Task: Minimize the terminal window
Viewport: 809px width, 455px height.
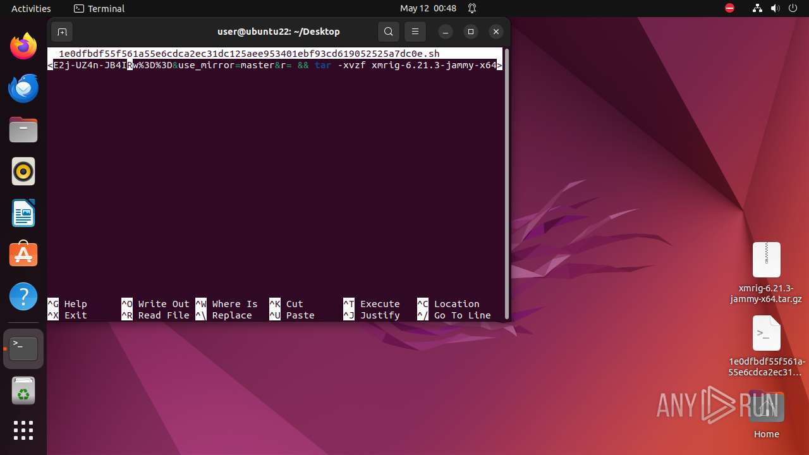Action: [x=446, y=32]
